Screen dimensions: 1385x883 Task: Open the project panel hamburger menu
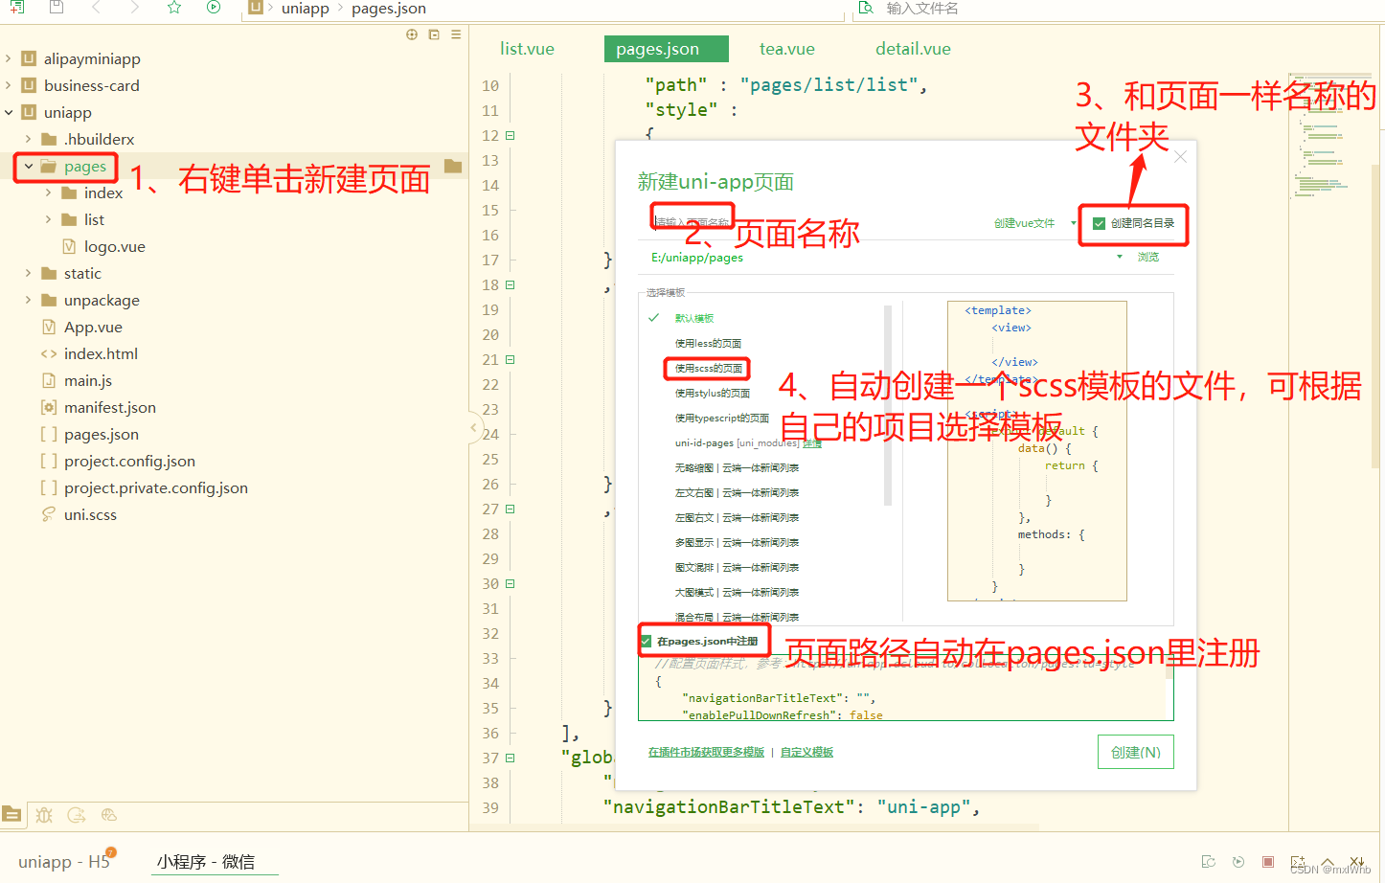click(456, 34)
